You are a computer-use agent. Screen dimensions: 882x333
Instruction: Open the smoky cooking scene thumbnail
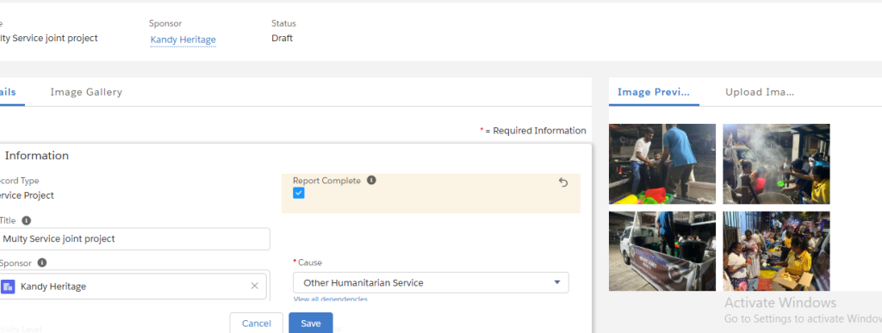point(776,163)
